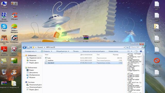Open the view options dropdown arrow
The height and width of the screenshot is (93, 165).
click(131, 51)
